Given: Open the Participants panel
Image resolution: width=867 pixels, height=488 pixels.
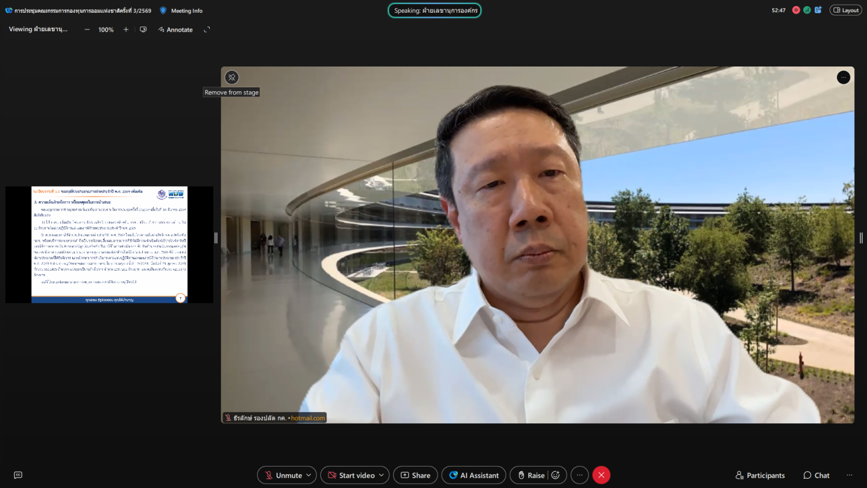Looking at the screenshot, I should (759, 475).
